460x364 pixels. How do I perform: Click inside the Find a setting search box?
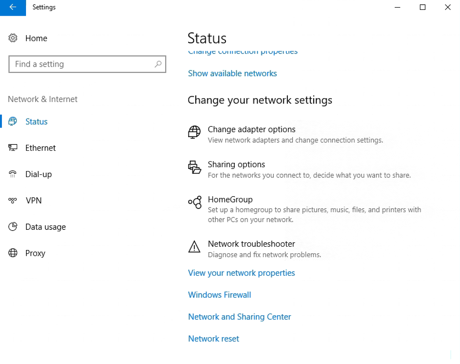(73, 64)
